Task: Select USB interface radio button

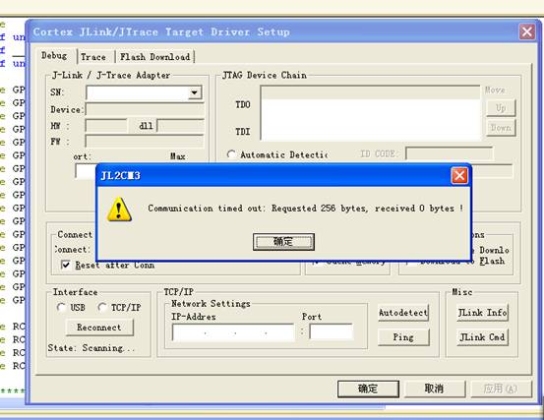Action: click(x=61, y=308)
